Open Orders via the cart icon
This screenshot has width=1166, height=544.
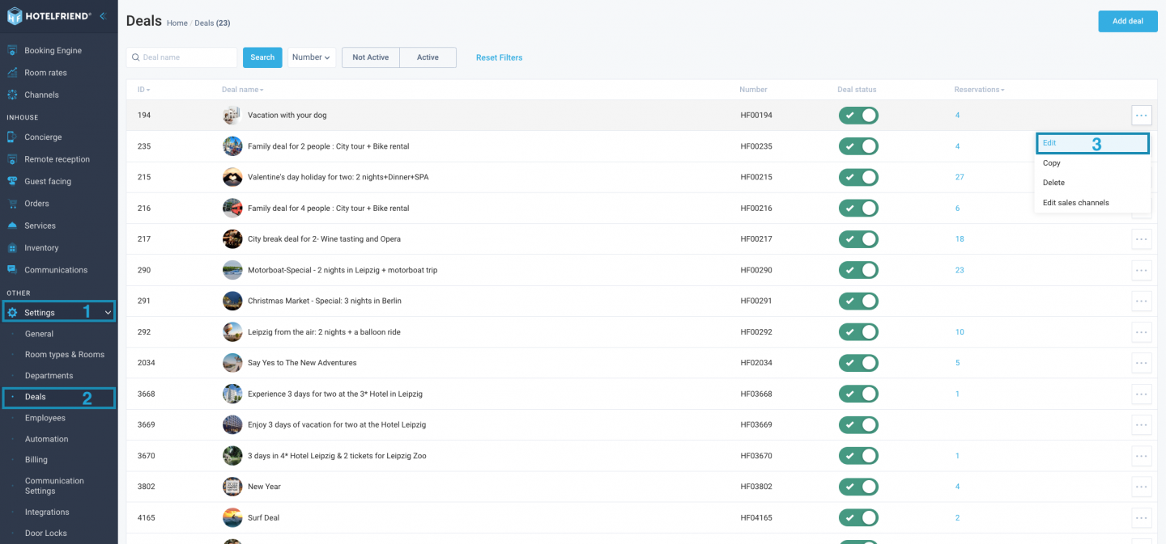tap(12, 204)
